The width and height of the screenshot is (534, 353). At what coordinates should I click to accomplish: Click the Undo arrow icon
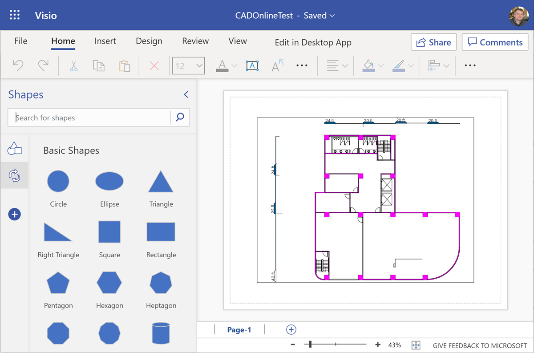(18, 66)
